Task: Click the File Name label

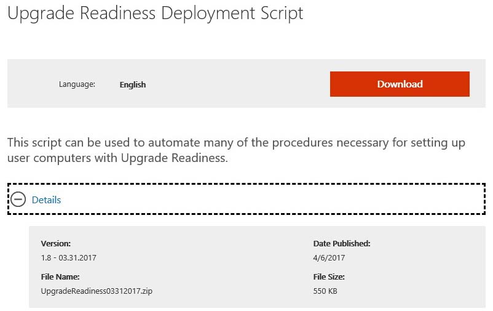Action: (60, 277)
